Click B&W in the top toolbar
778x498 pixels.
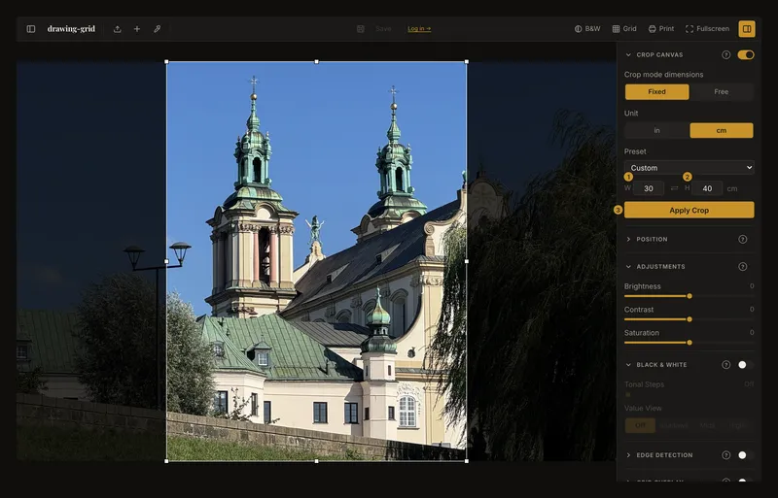coord(587,29)
